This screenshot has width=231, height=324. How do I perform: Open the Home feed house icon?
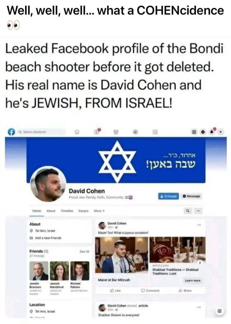click(75, 132)
